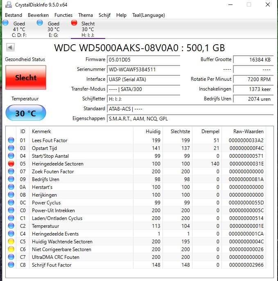Click the CrystalDiskInfo app icon in title bar
The image size is (278, 281).
[x=9, y=5]
